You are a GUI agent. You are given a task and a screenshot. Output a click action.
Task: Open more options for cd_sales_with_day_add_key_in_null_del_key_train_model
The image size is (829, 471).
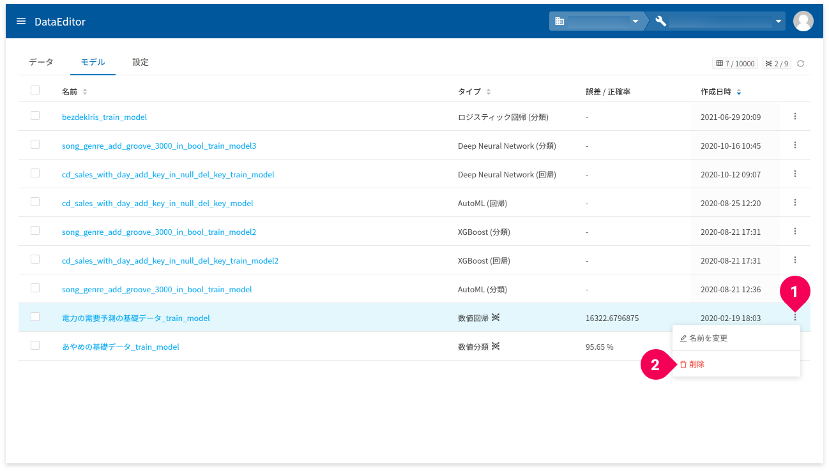(795, 174)
